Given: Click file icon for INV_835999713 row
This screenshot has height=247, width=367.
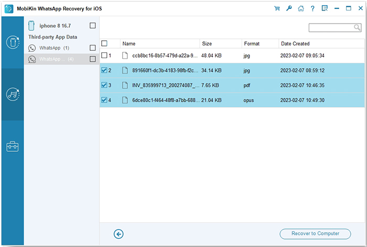Looking at the screenshot, I should pos(125,85).
